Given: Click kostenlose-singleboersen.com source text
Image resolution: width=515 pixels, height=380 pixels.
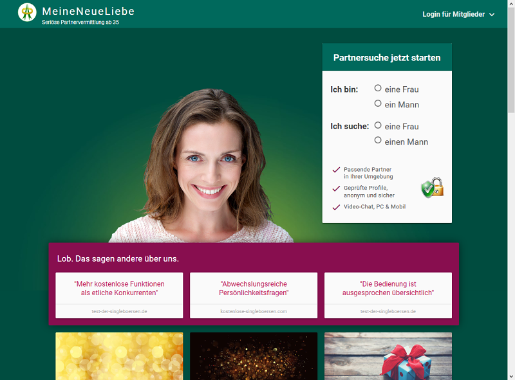Looking at the screenshot, I should click(254, 311).
